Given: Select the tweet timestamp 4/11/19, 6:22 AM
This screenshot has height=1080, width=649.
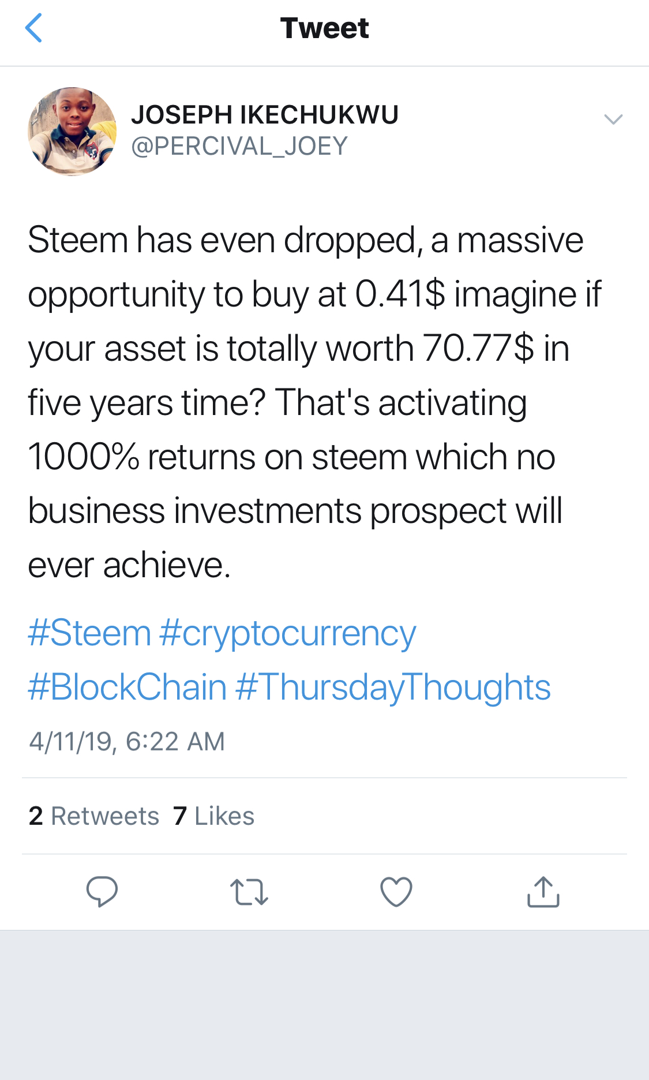Looking at the screenshot, I should [127, 742].
